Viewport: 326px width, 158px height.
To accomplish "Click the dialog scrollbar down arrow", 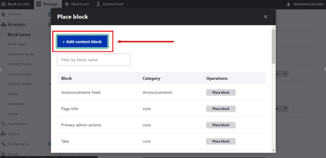I will click(x=274, y=151).
